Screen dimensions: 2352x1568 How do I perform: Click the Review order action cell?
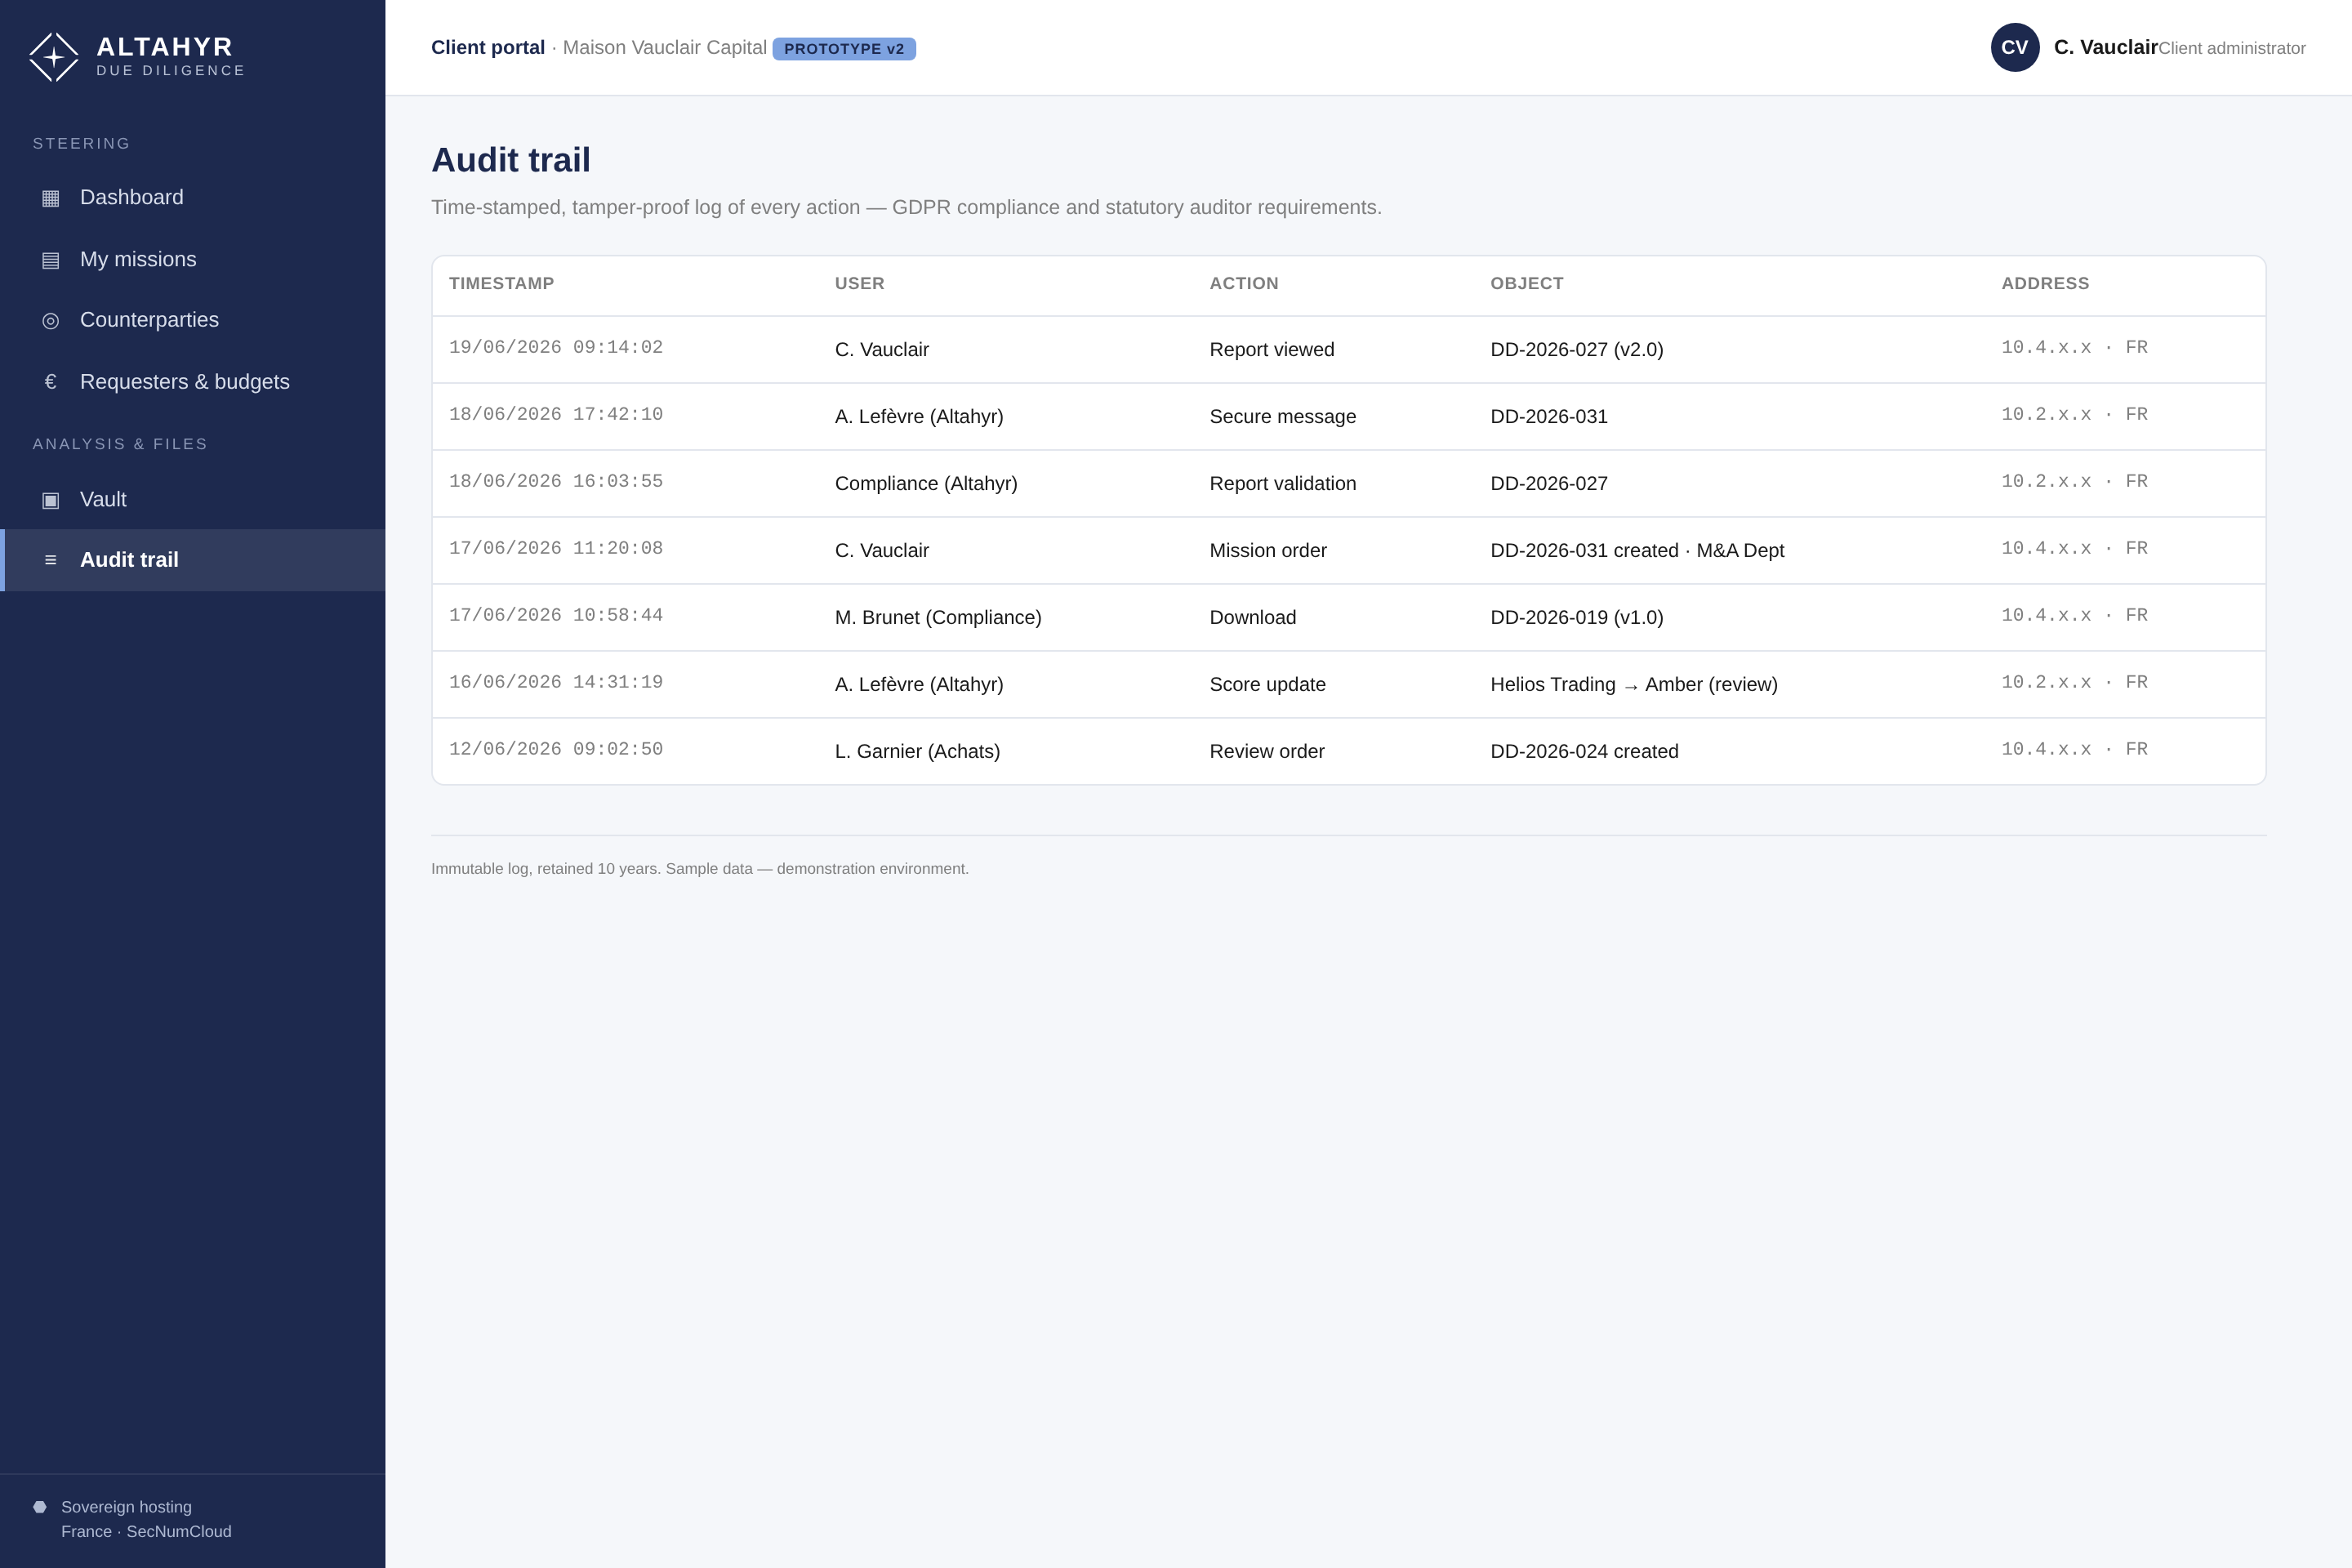(1267, 752)
